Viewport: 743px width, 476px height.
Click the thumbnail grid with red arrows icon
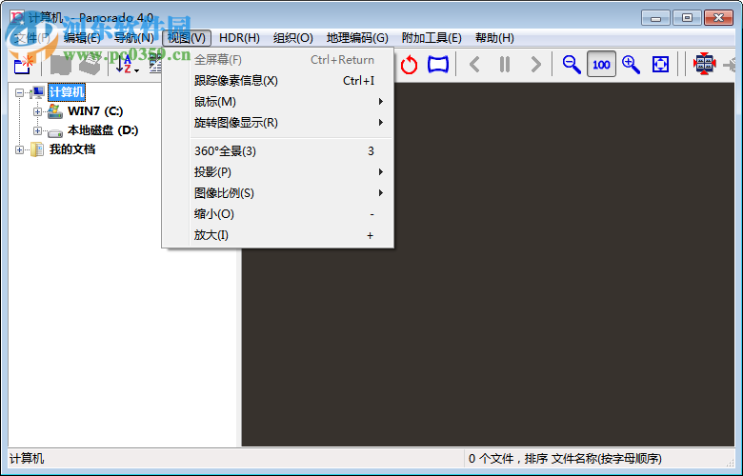click(705, 64)
